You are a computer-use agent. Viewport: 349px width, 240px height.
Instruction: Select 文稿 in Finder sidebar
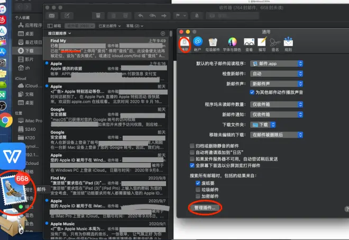25,94
